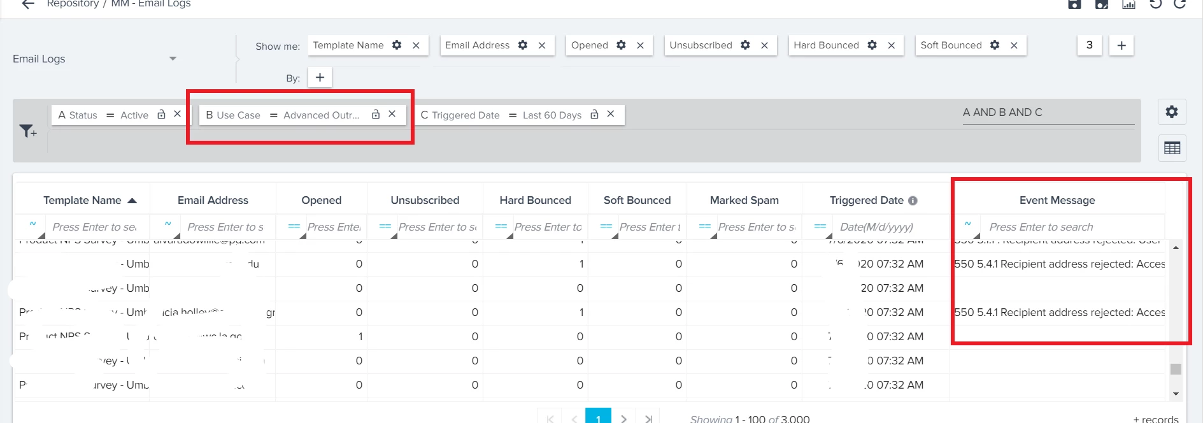This screenshot has width=1203, height=423.
Task: Click grid scrollbar down arrow
Action: pos(1176,394)
